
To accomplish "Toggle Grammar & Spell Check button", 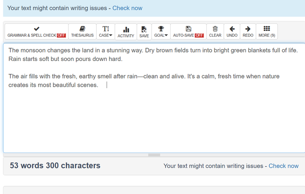I will pos(37,32).
